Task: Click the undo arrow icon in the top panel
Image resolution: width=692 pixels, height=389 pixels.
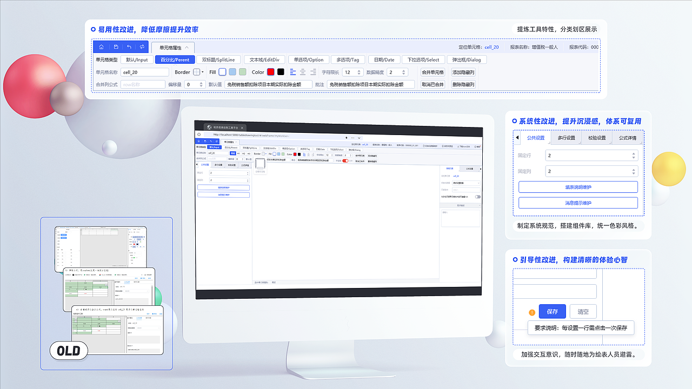Action: tap(129, 47)
